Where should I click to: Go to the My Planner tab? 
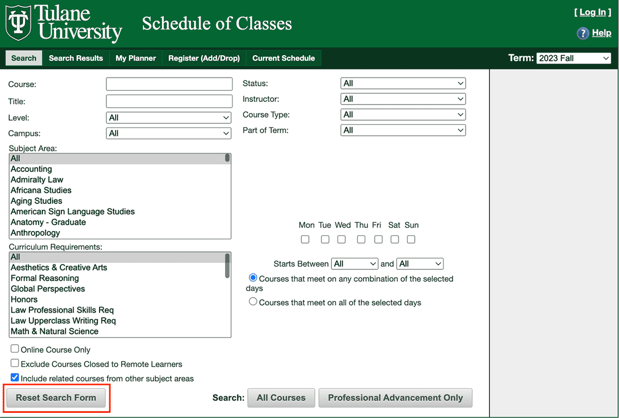(136, 58)
